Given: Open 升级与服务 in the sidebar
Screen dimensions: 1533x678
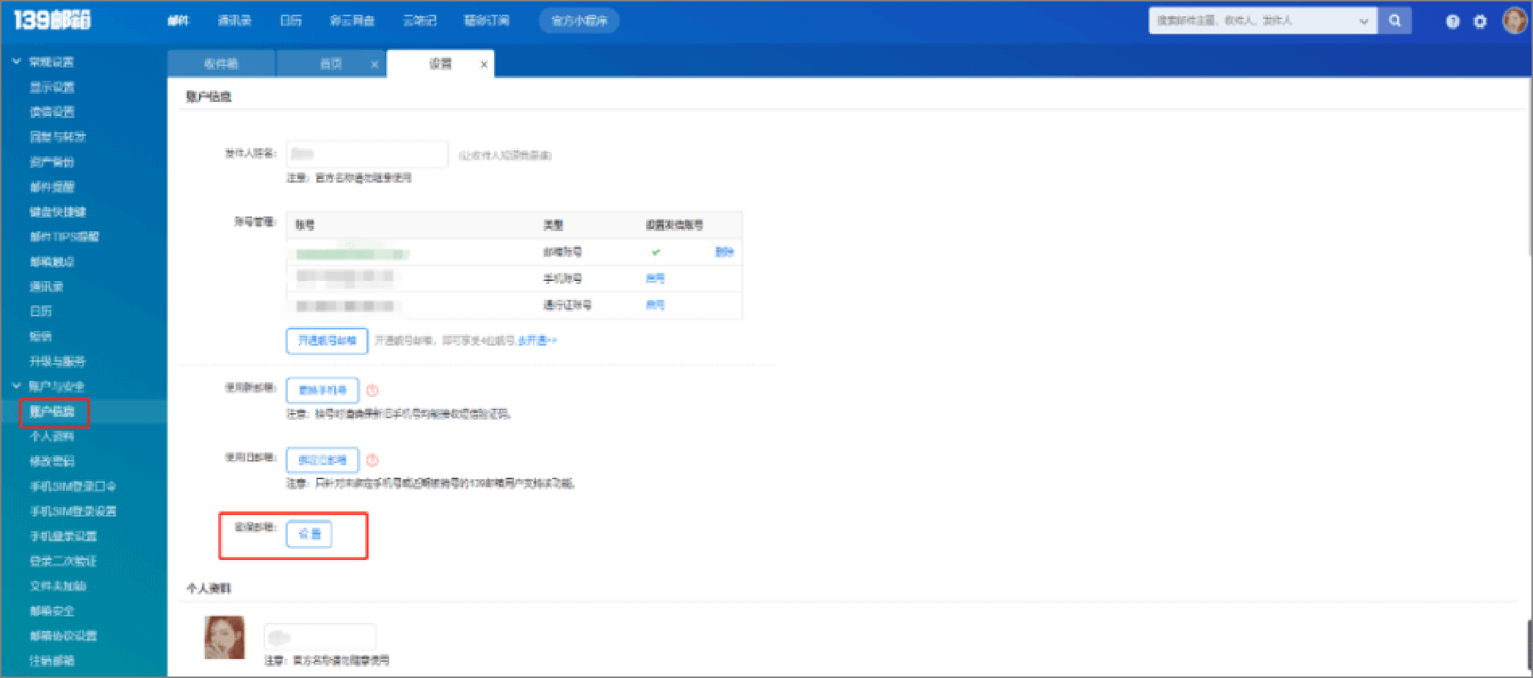Looking at the screenshot, I should click(58, 361).
